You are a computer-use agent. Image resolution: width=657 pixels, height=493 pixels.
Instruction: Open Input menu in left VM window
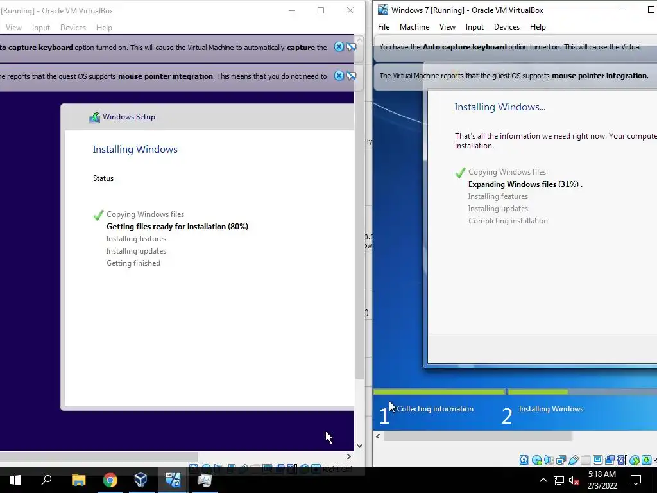40,28
